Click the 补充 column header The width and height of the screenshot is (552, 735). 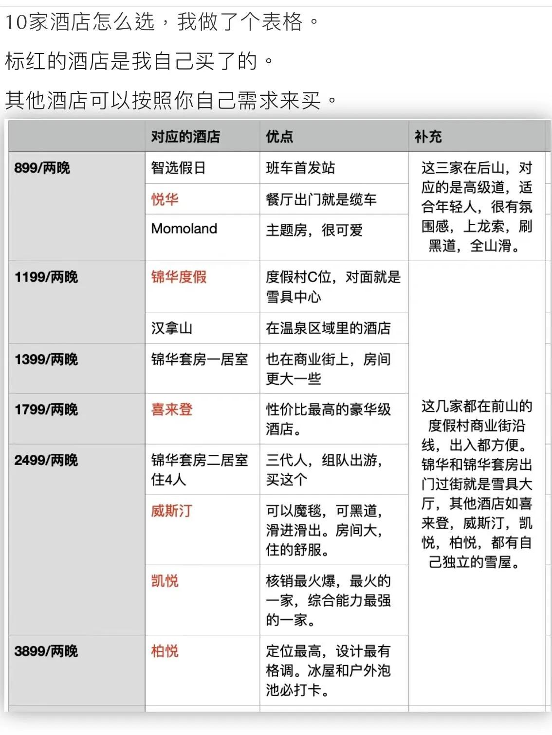pos(428,137)
